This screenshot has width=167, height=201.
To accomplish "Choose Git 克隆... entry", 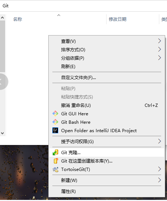I will point(107,153).
